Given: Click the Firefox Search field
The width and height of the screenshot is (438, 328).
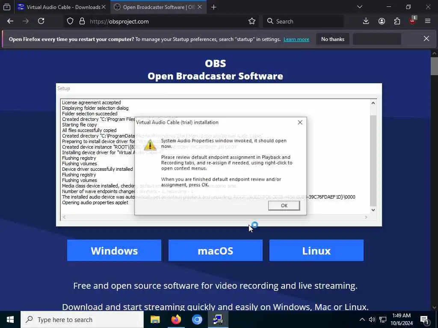Looking at the screenshot, I should (303, 21).
